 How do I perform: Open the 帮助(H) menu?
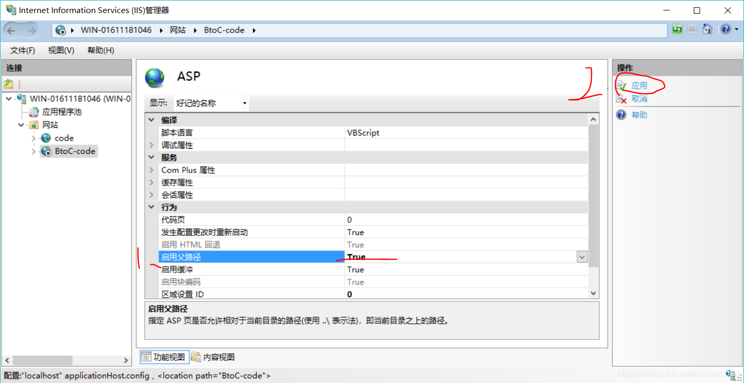pyautogui.click(x=101, y=50)
